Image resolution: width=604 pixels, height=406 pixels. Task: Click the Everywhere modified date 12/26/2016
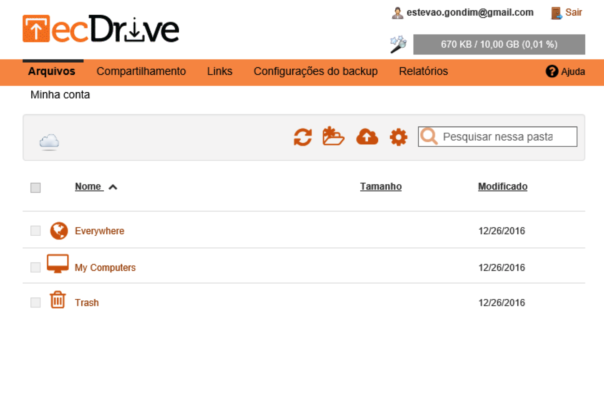click(x=502, y=231)
